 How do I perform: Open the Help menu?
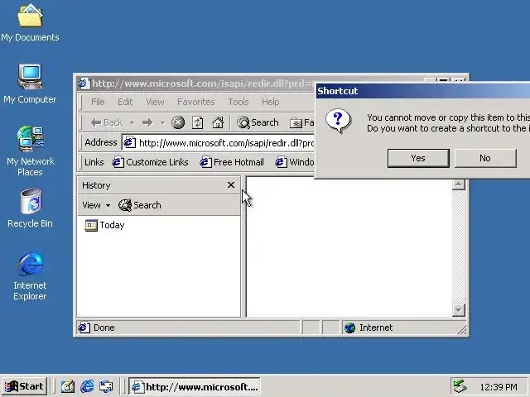pyautogui.click(x=271, y=102)
